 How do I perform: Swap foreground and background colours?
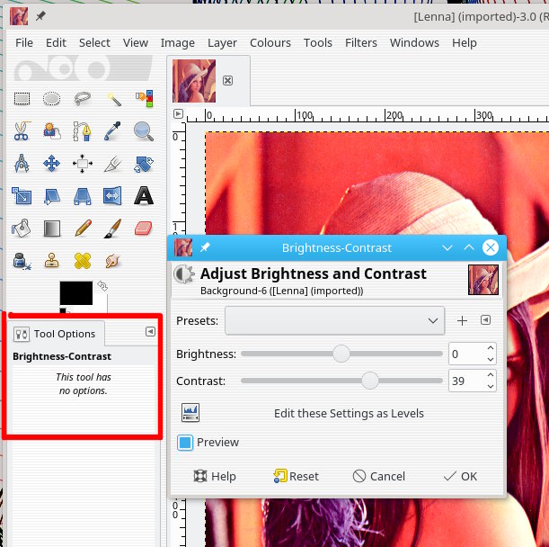click(102, 286)
